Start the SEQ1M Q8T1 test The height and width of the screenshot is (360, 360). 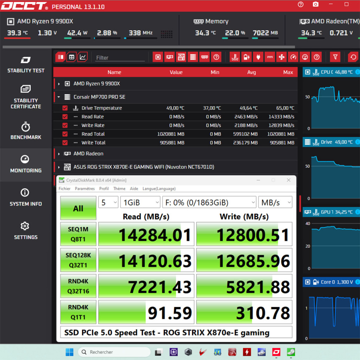tap(78, 234)
